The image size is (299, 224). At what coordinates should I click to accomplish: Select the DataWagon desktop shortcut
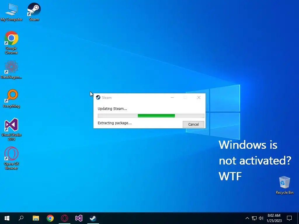coord(11,70)
